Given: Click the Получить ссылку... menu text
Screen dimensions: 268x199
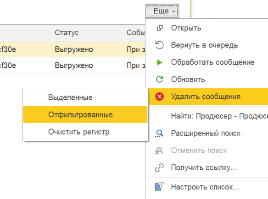Looking at the screenshot, I should pos(204,167).
